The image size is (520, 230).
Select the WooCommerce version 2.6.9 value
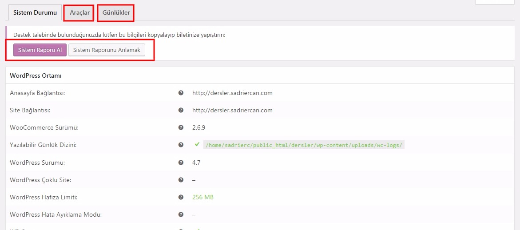coord(199,127)
